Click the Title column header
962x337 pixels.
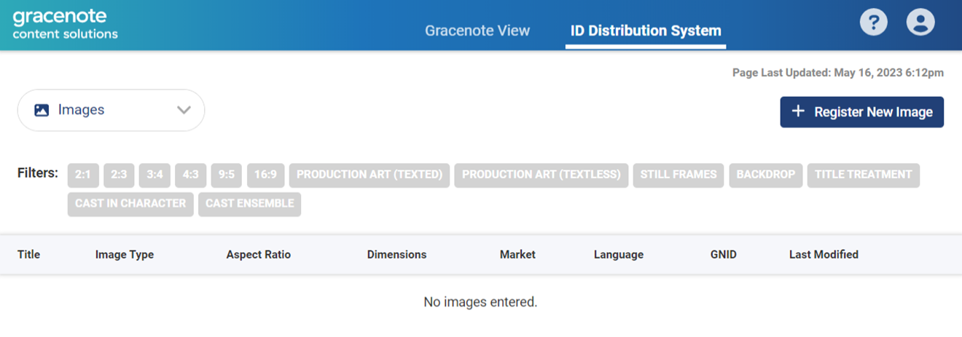(x=29, y=255)
